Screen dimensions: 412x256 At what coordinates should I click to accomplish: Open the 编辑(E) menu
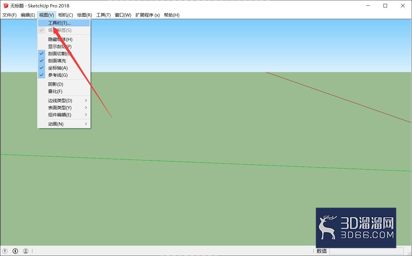click(28, 15)
